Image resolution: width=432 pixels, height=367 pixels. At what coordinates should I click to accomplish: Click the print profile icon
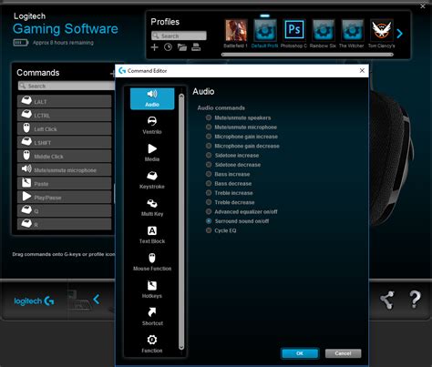click(196, 47)
